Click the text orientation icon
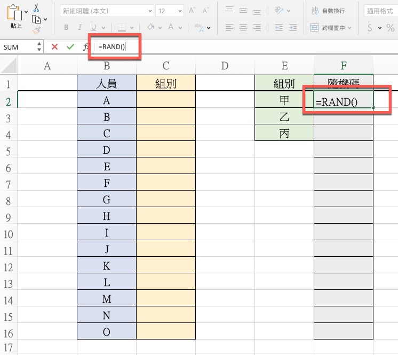 pos(279,11)
